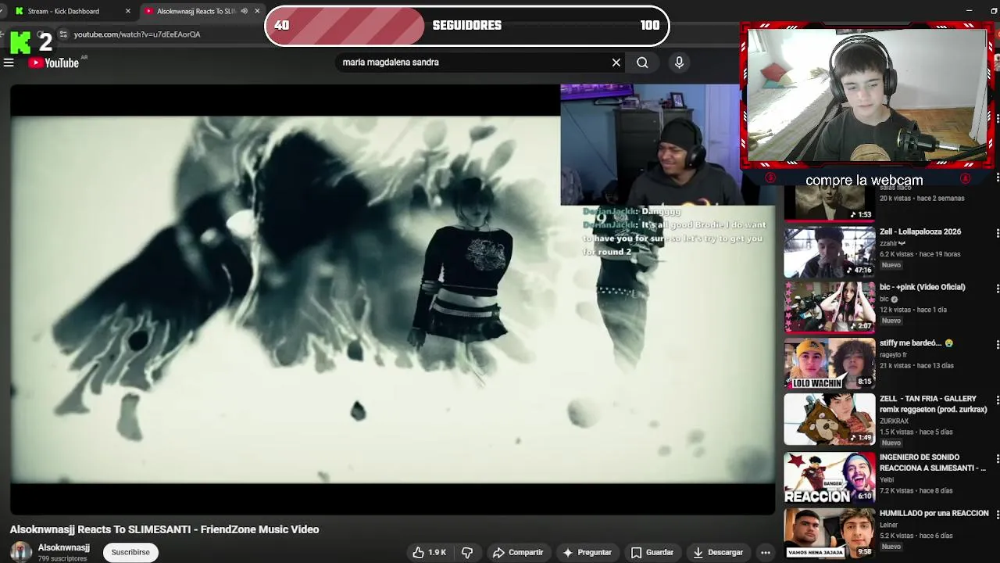Open the 'bic - +pink (Video Oficial)' title
Image resolution: width=1000 pixels, height=563 pixels.
[x=923, y=287]
